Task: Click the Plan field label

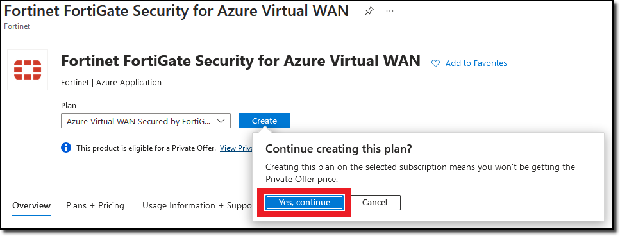Action: coord(69,106)
